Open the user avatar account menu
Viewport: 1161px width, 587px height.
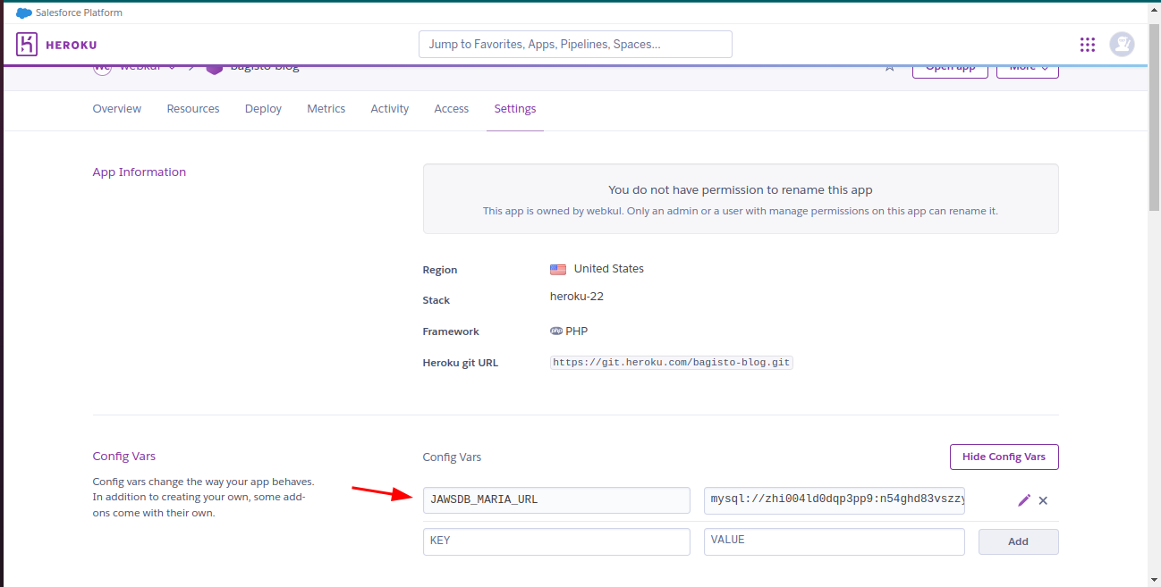[x=1122, y=44]
